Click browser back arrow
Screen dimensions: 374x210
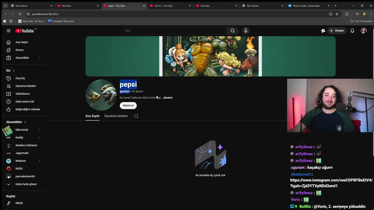point(6,14)
